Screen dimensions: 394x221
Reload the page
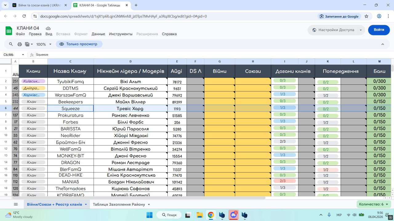pyautogui.click(x=24, y=16)
